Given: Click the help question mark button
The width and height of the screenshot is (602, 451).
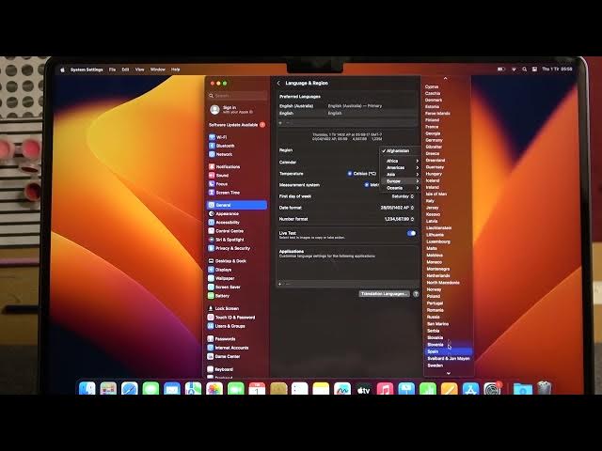Looking at the screenshot, I should pyautogui.click(x=416, y=294).
